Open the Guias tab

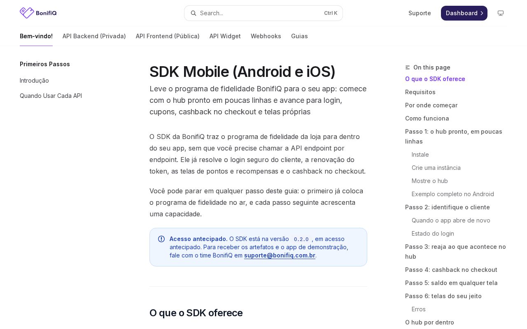click(x=299, y=36)
